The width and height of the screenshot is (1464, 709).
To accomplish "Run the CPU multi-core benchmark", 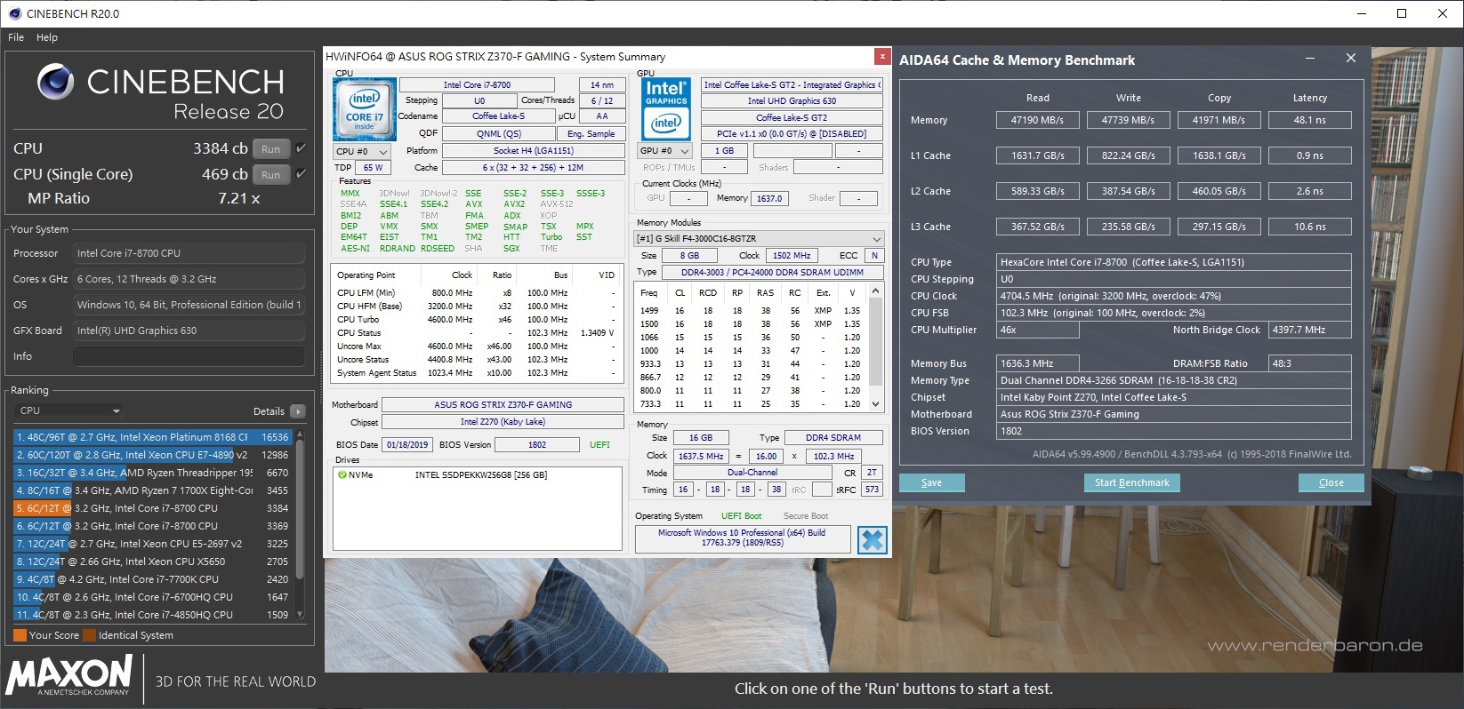I will tap(271, 148).
